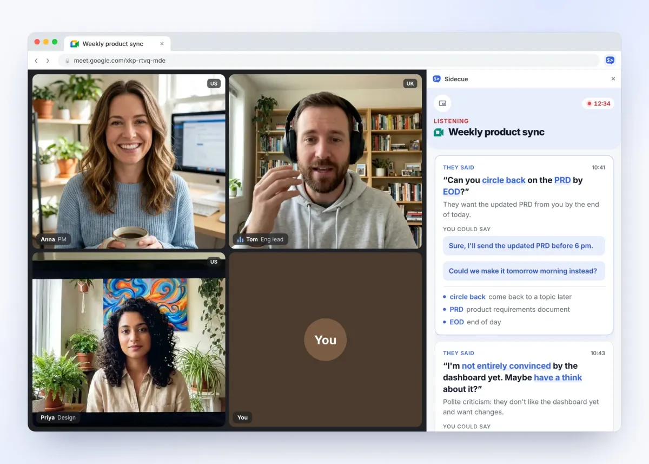
Task: Click highlighted phrase "circle back" in the quote
Action: tap(504, 180)
